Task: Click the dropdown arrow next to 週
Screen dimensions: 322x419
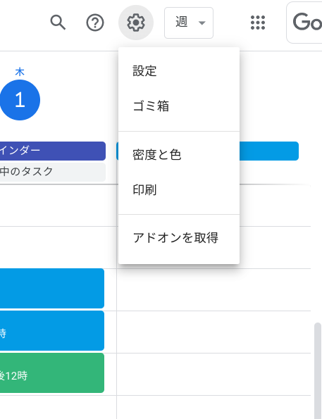Action: pyautogui.click(x=202, y=23)
